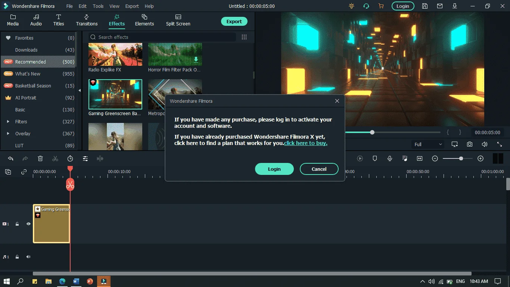510x287 pixels.
Task: Open the File menu
Action: (x=69, y=6)
